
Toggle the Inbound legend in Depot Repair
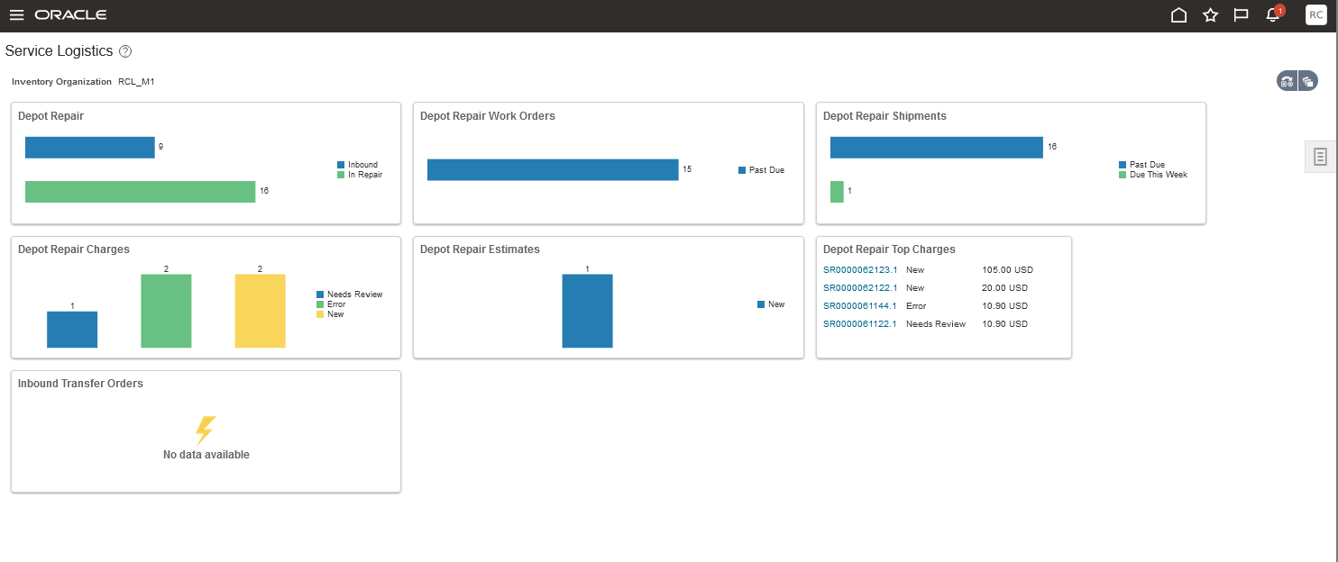click(x=355, y=164)
